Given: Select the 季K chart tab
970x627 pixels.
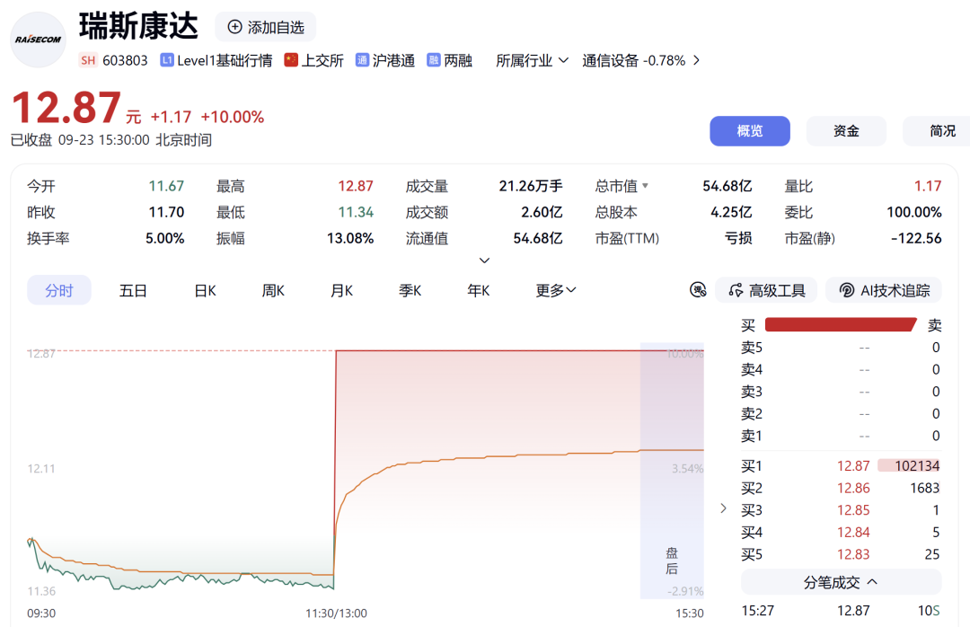Looking at the screenshot, I should [x=410, y=290].
